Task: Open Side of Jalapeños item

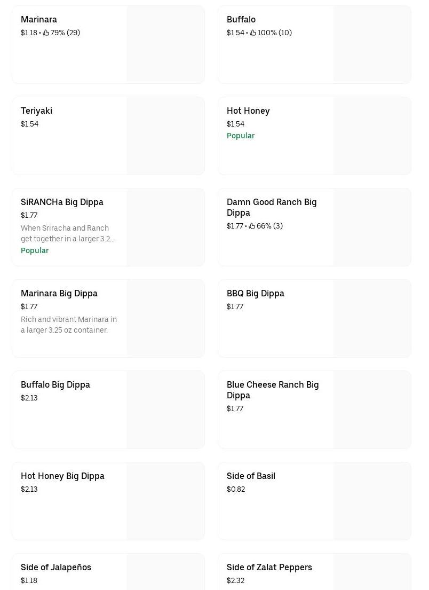Action: (56, 567)
